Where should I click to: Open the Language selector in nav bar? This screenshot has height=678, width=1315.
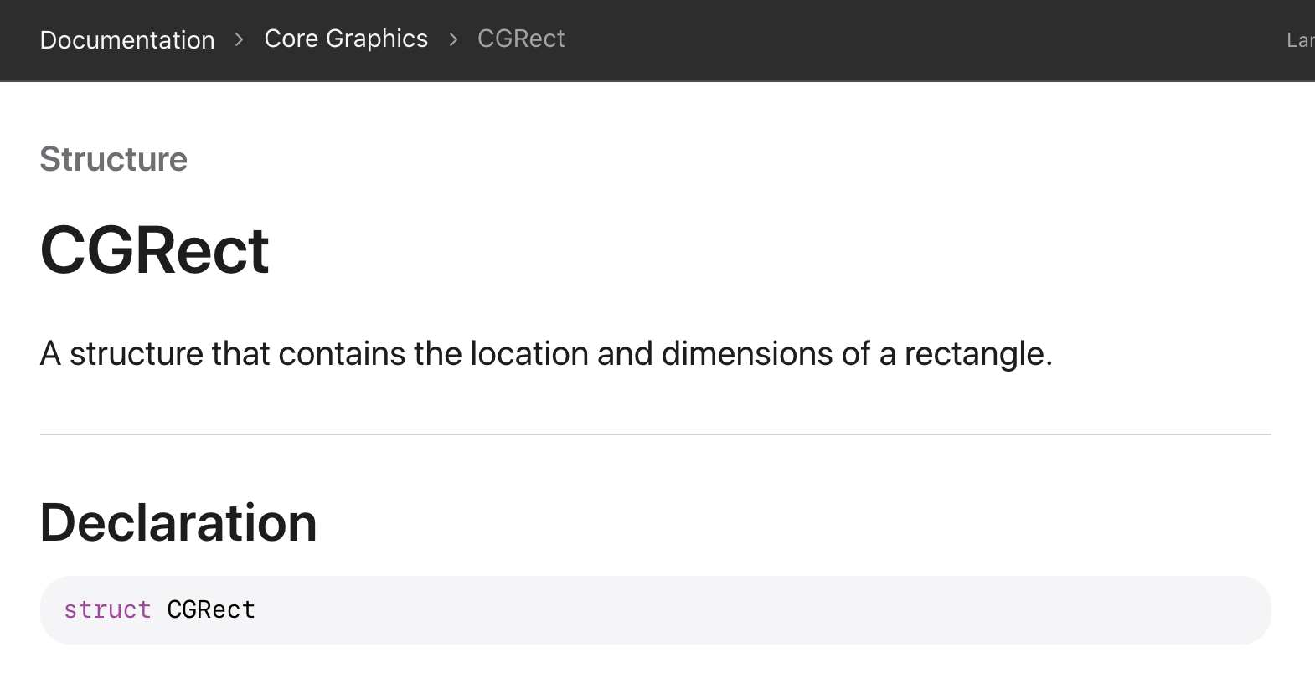pyautogui.click(x=1300, y=40)
